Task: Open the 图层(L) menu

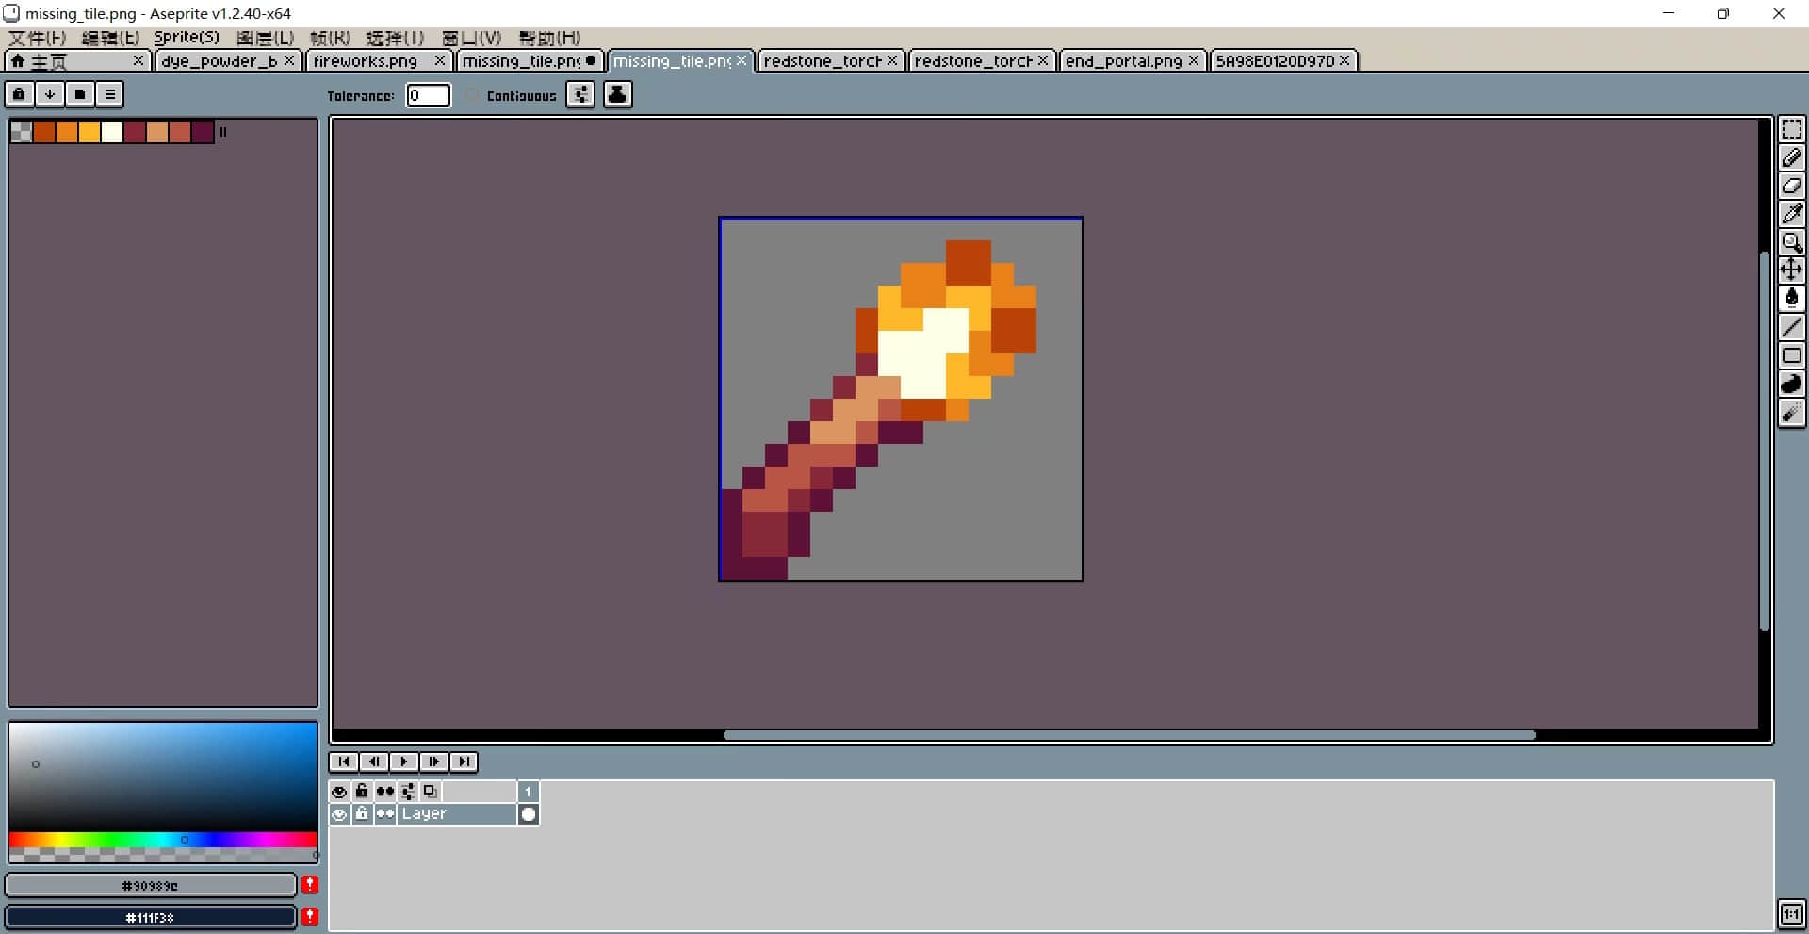Action: (265, 38)
